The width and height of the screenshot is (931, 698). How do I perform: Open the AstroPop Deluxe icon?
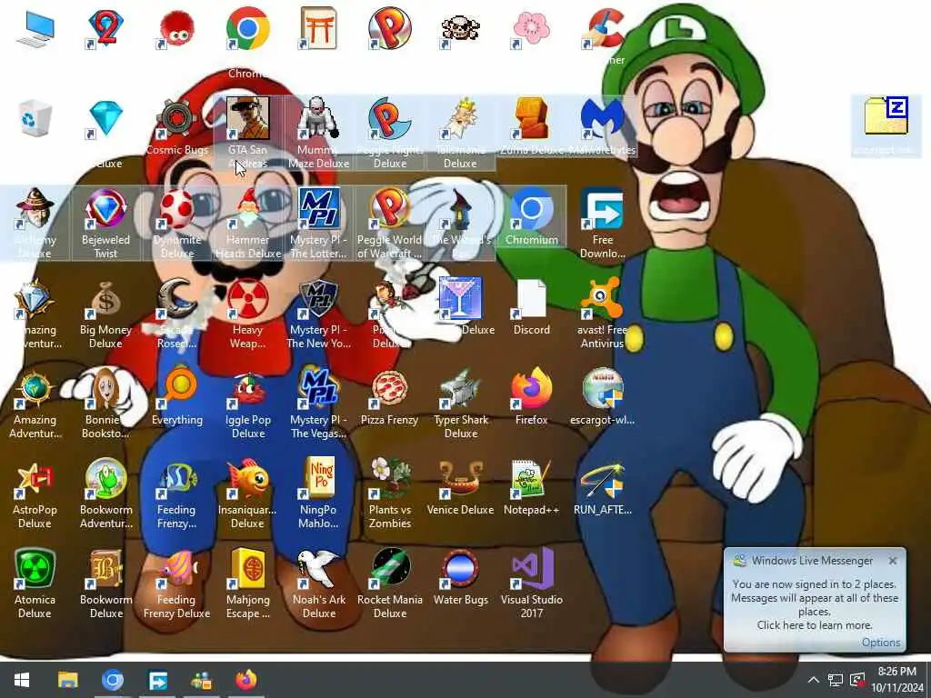pyautogui.click(x=35, y=478)
